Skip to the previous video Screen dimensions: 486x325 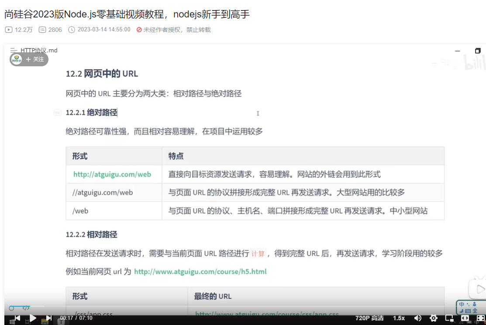17,318
